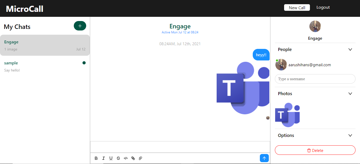Click Say hello! preview text
The height and width of the screenshot is (164, 360).
(12, 70)
